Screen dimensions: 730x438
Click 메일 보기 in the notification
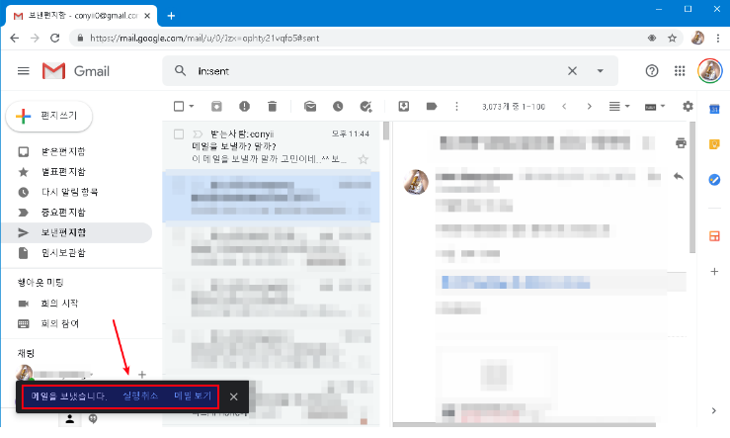click(193, 395)
